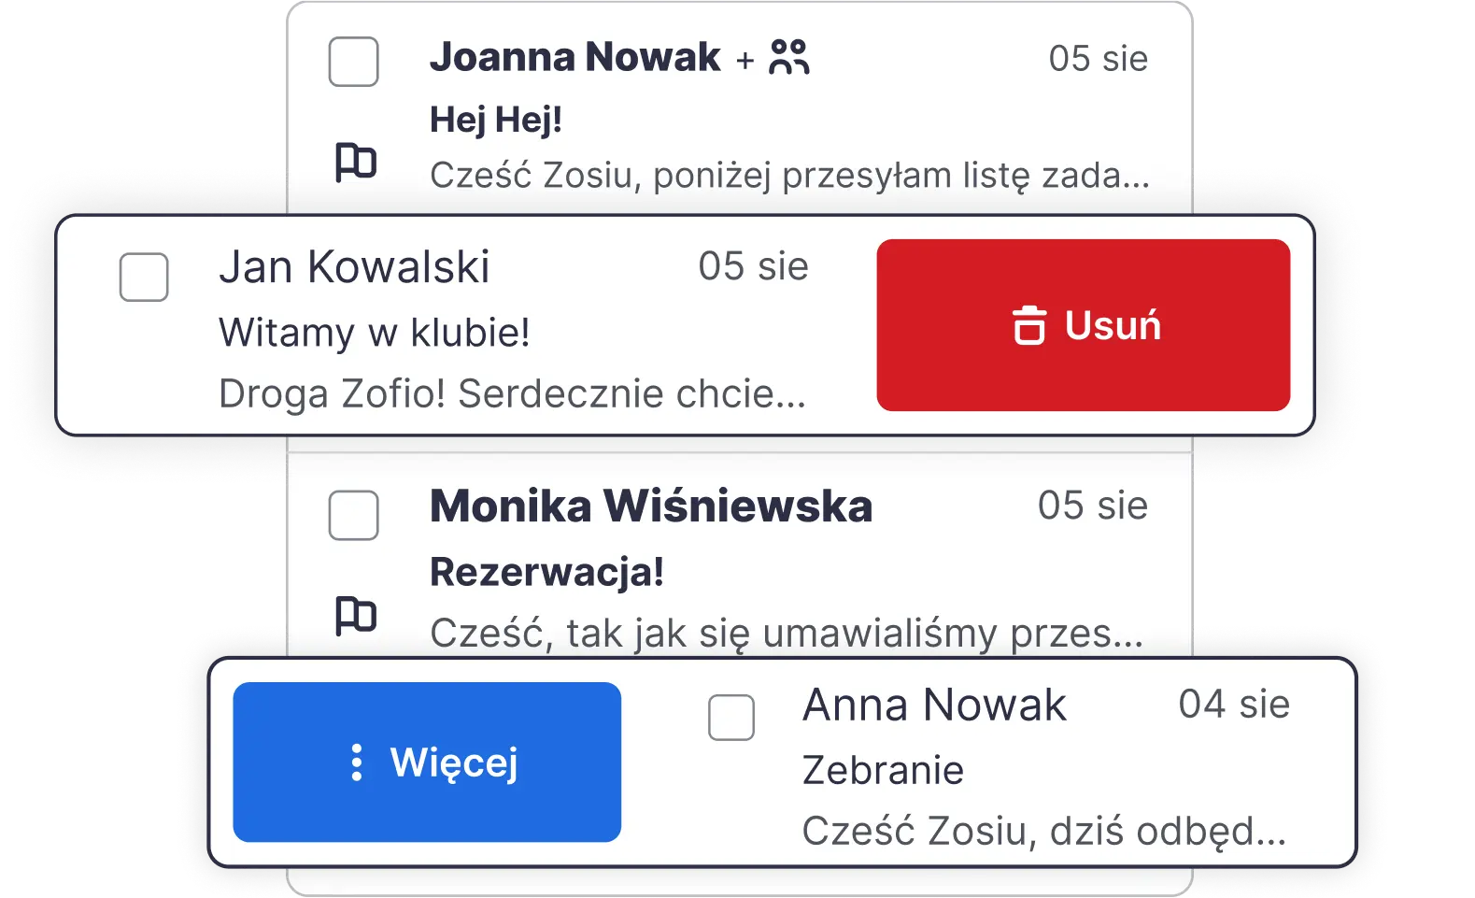Check the Monika Wiśniewska message box
Screen dimensions: 1475x898
(x=353, y=515)
